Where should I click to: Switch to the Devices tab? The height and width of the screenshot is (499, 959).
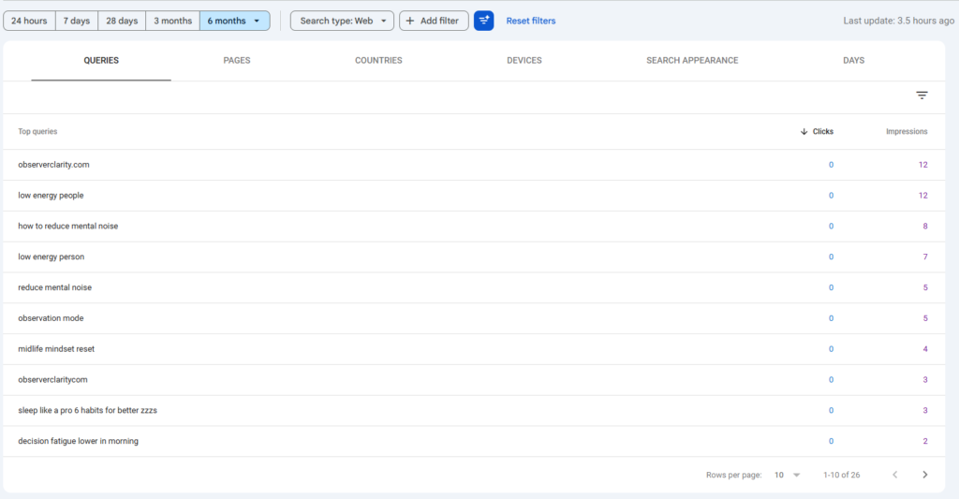(524, 61)
